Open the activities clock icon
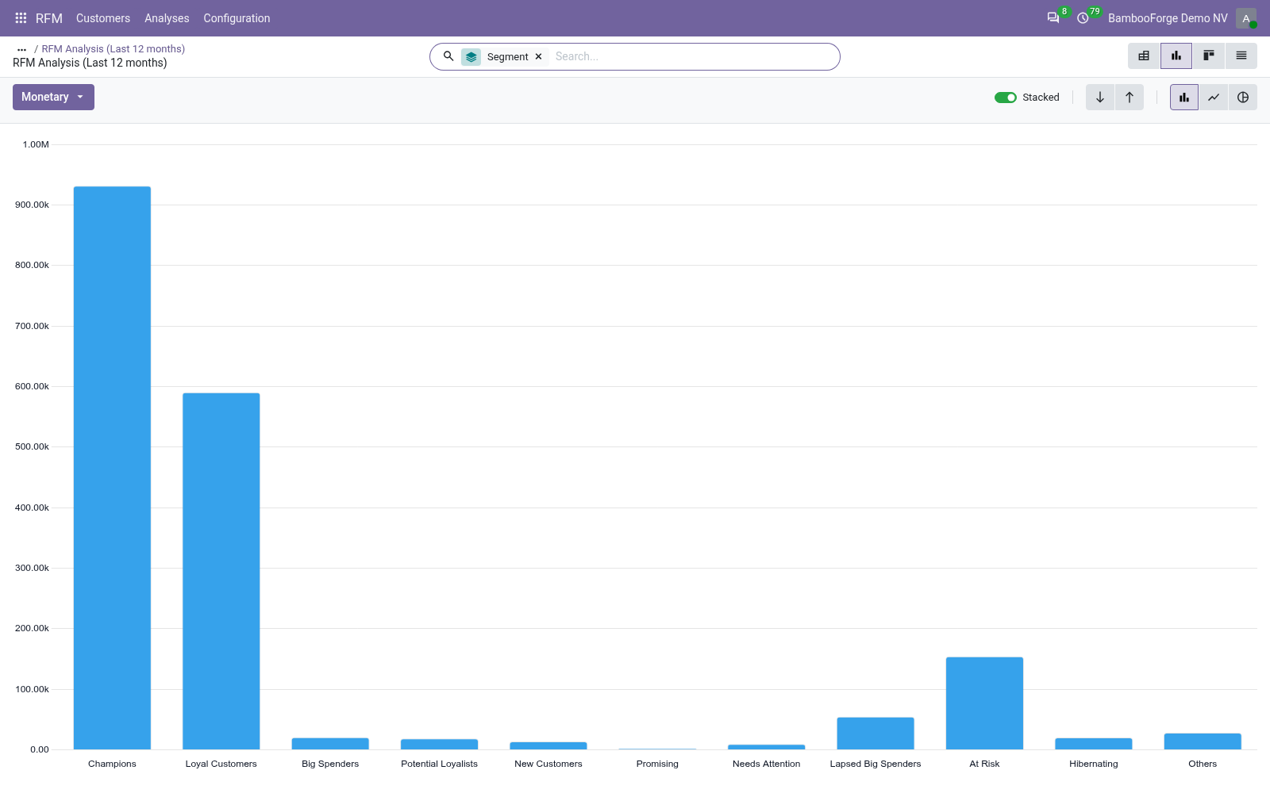Screen dimensions: 1270x793 point(1083,17)
